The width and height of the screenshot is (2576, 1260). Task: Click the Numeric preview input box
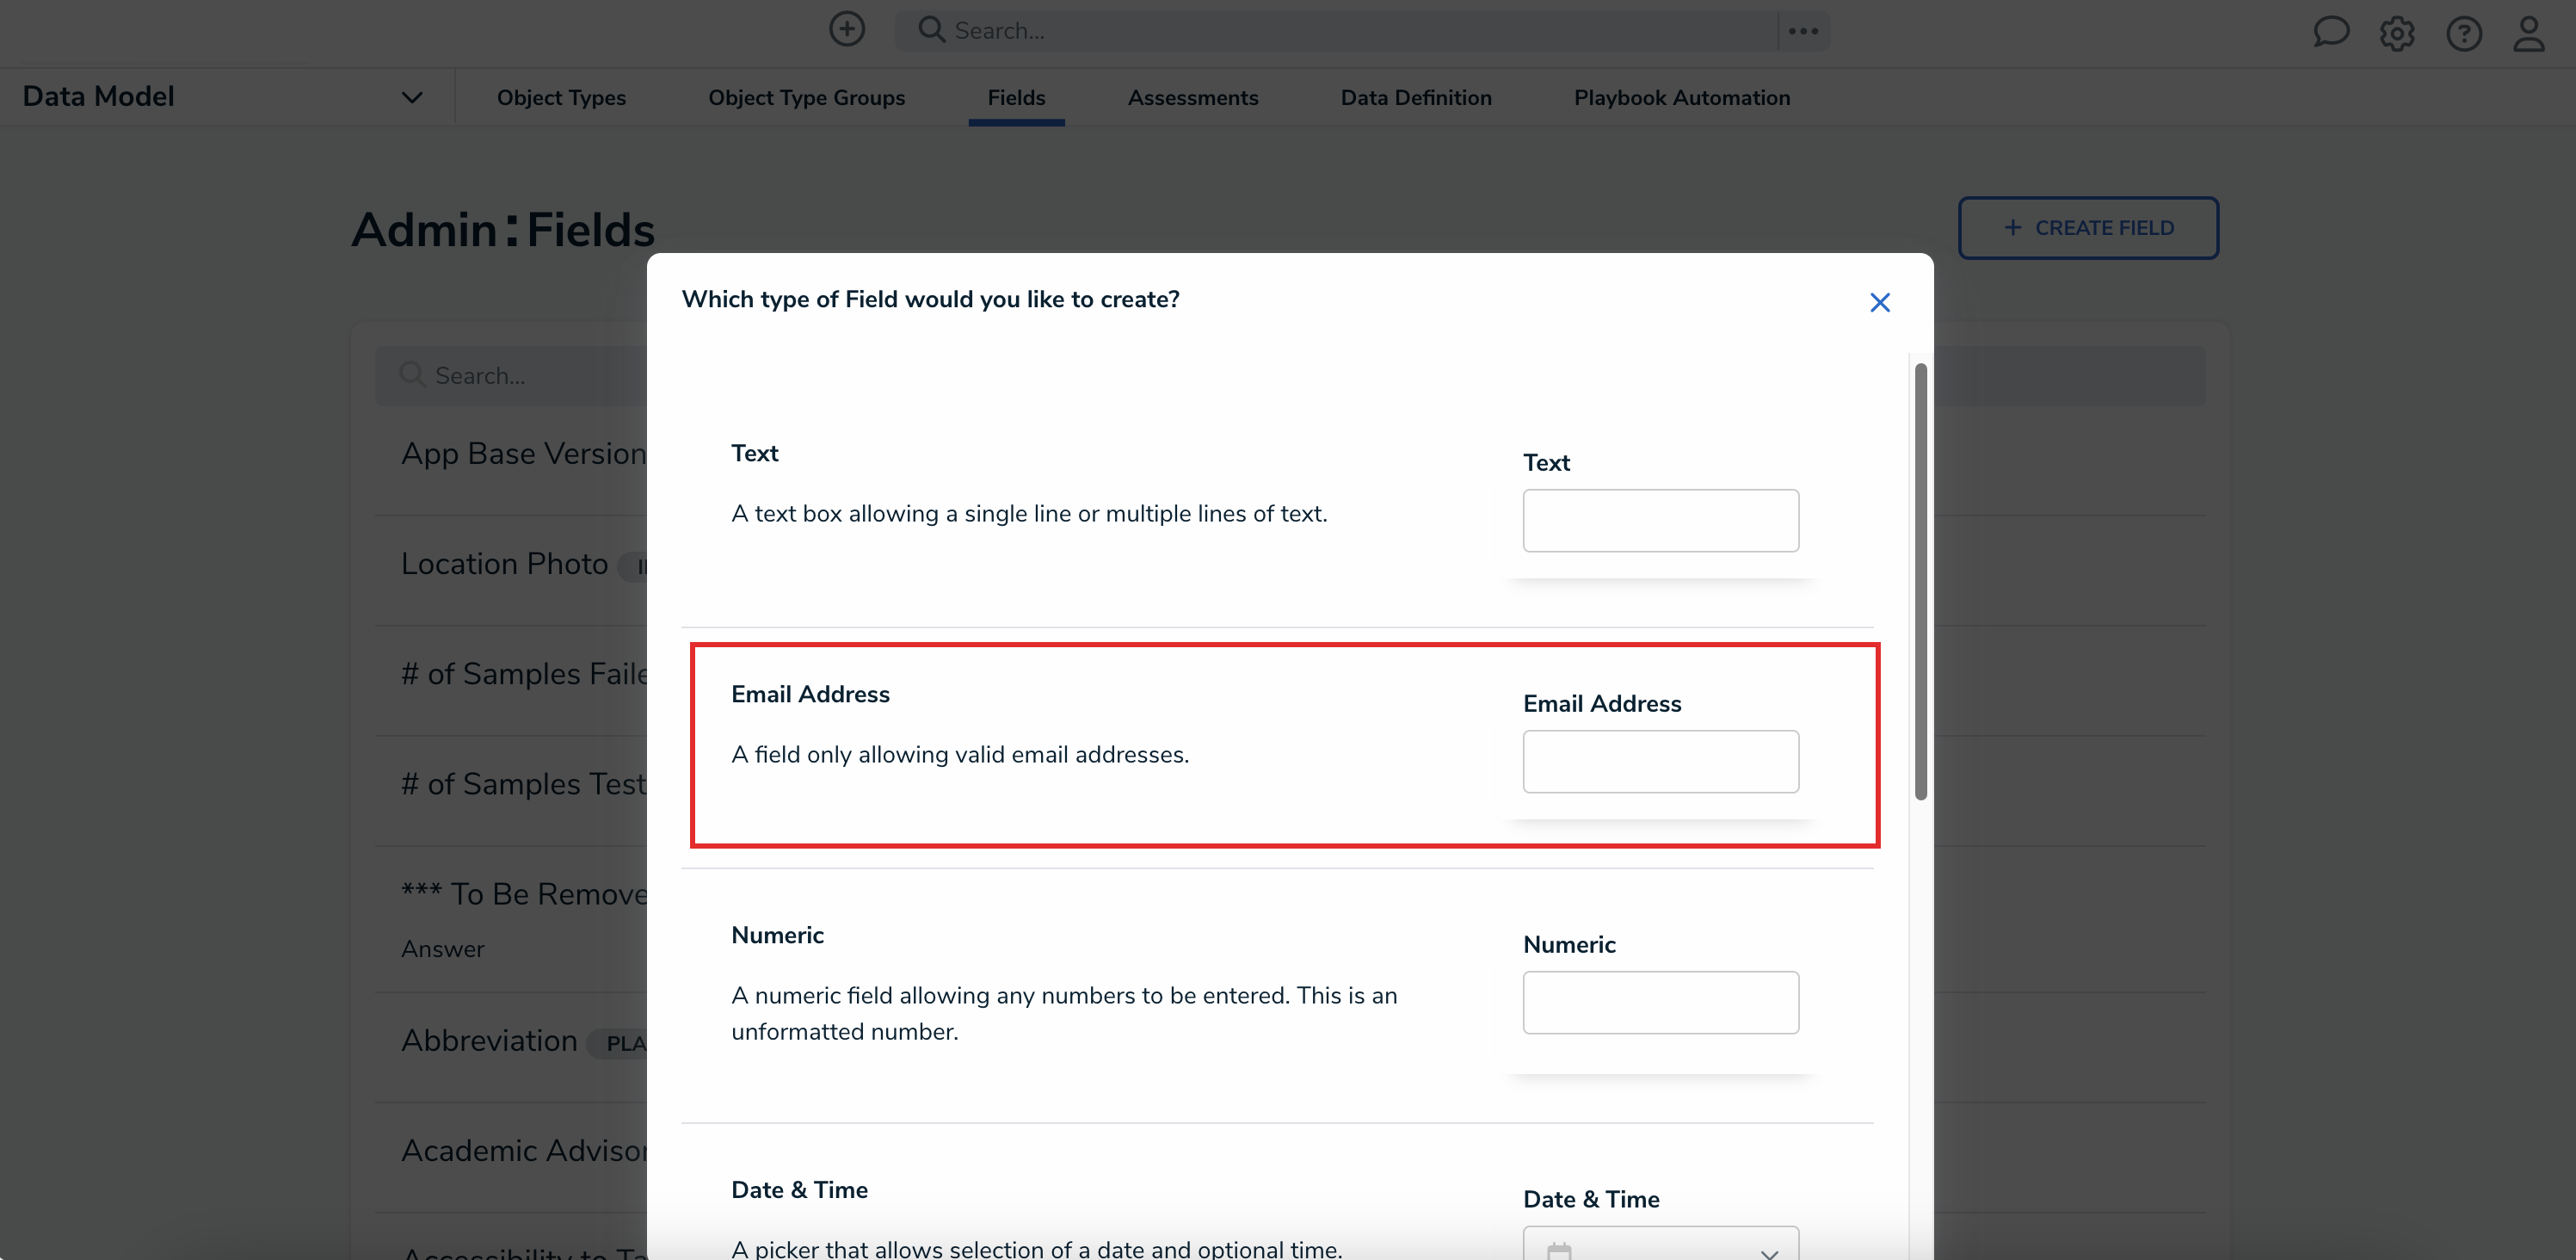click(x=1660, y=1002)
